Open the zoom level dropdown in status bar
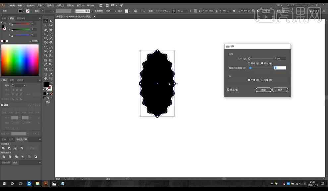Image resolution: width=328 pixels, height=191 pixels. coord(65,179)
